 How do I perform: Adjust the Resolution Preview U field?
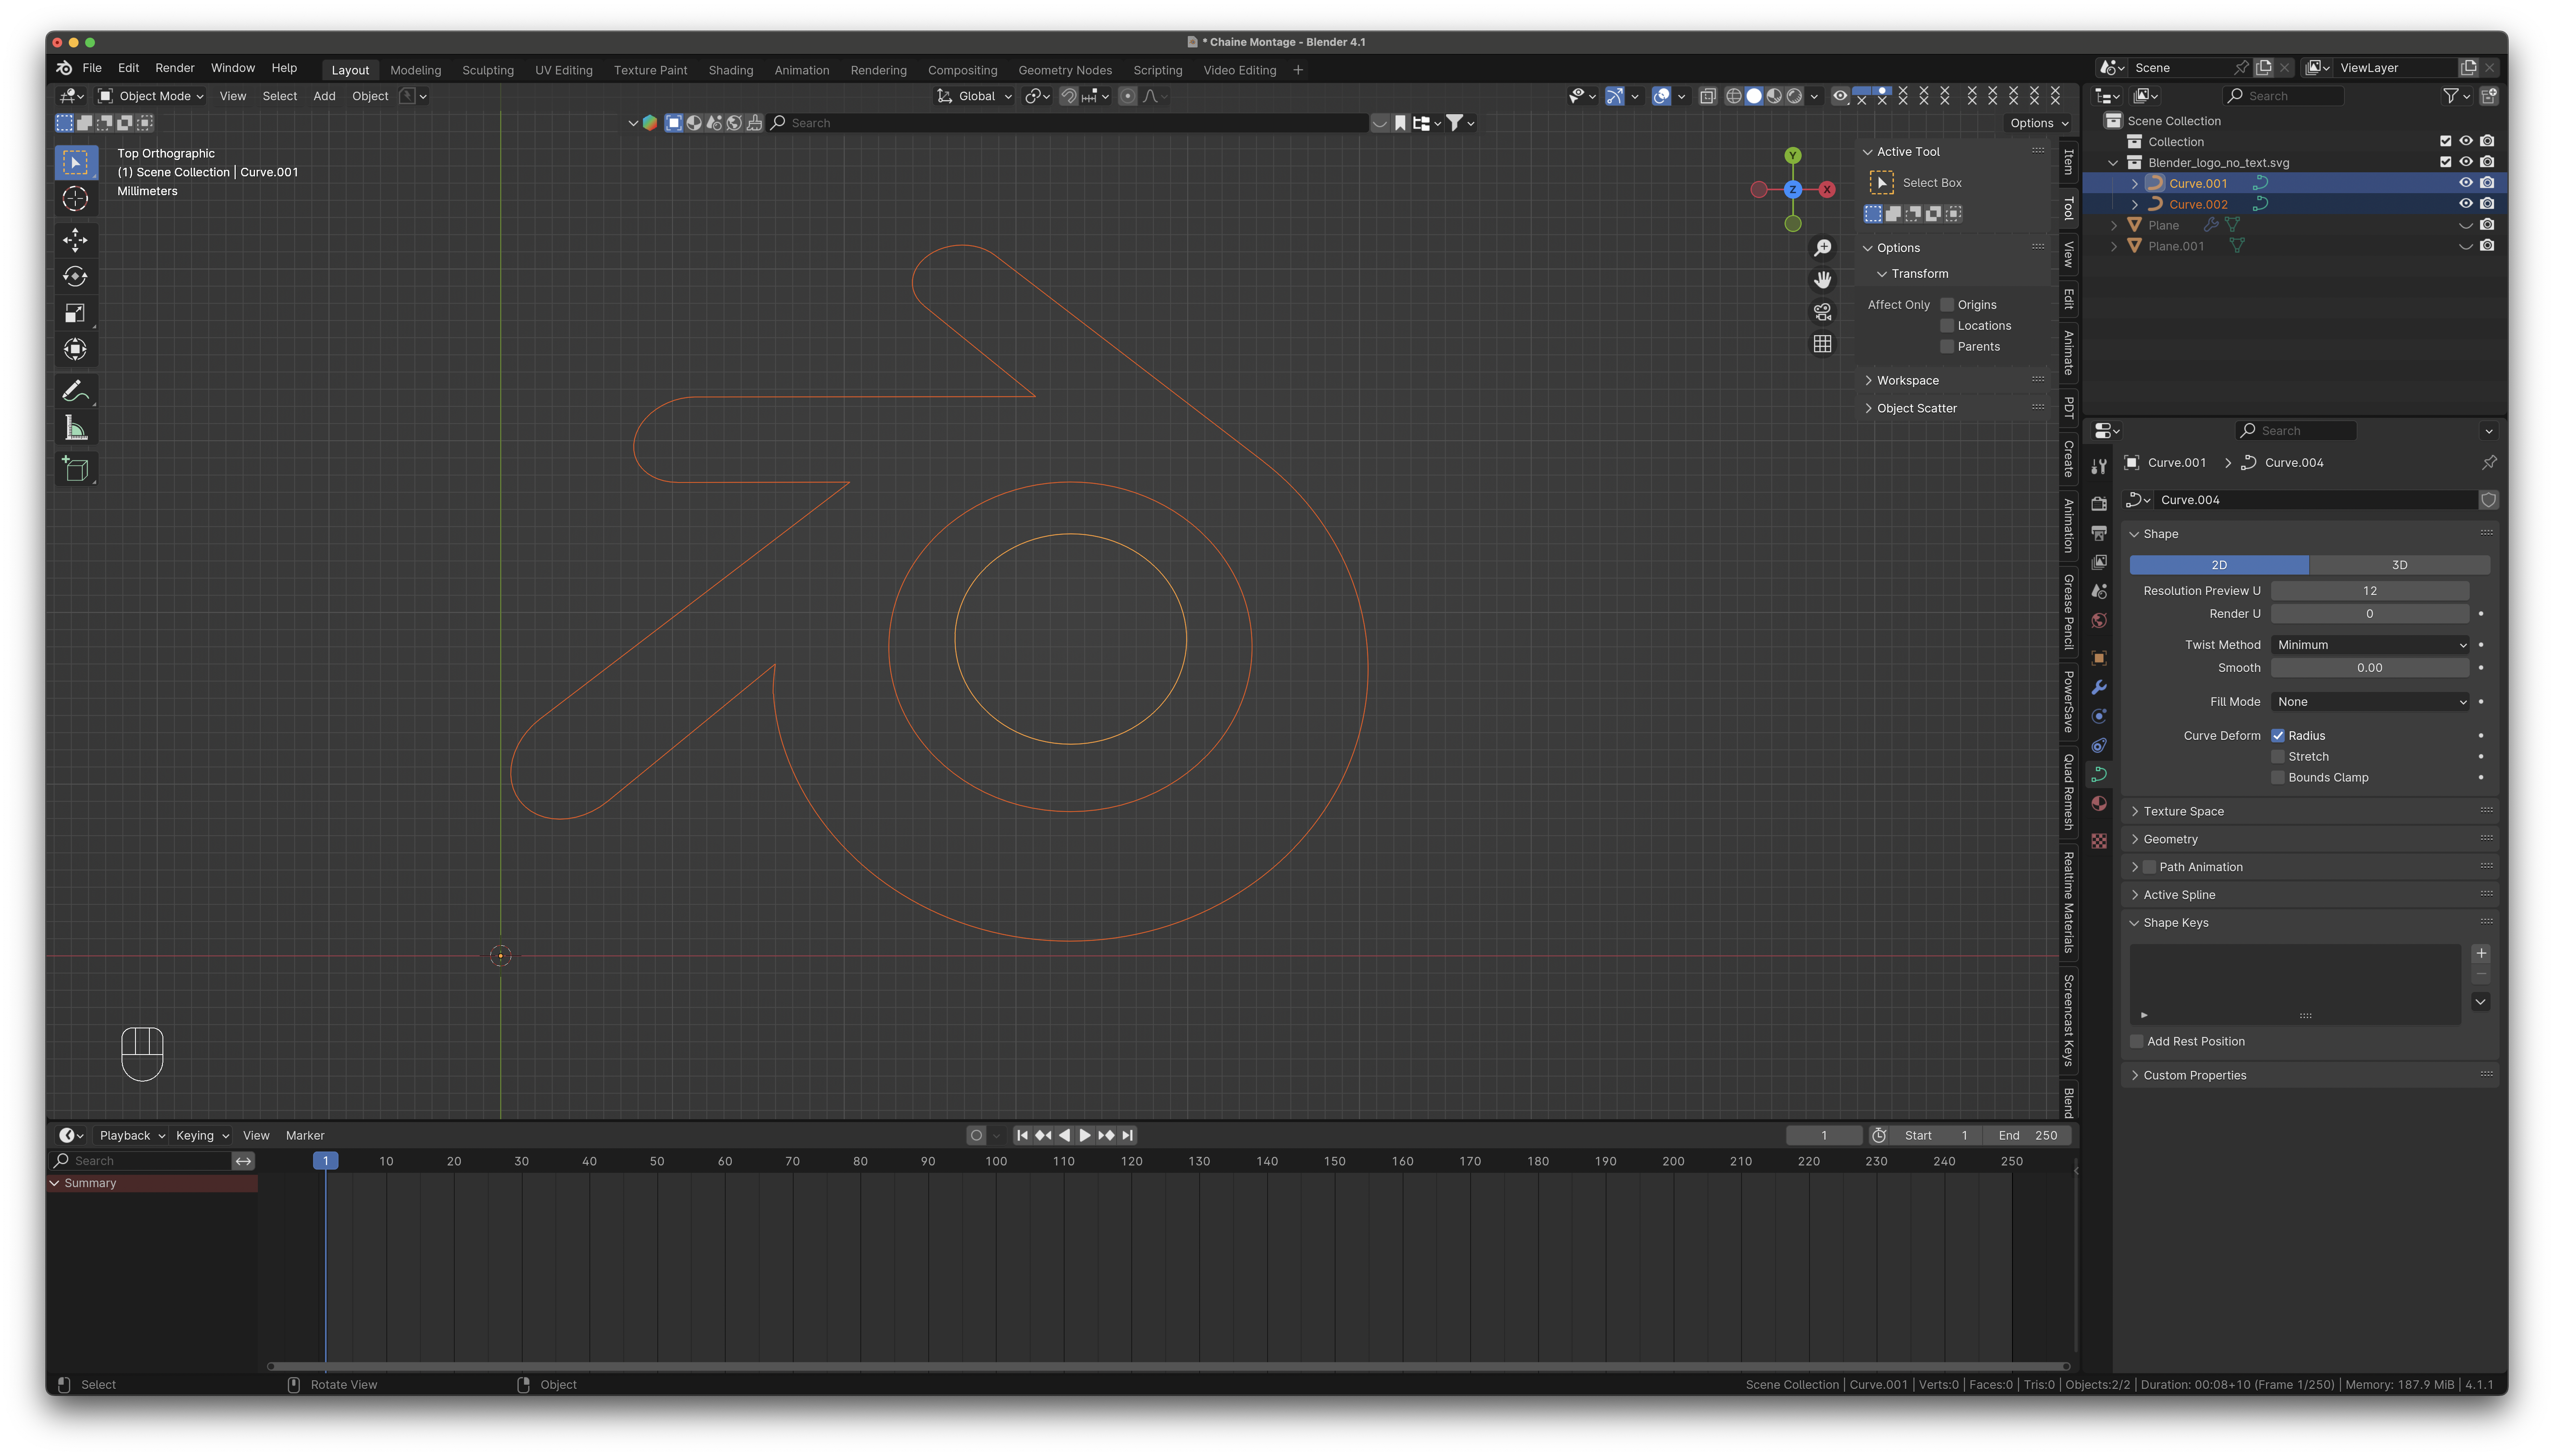2369,591
